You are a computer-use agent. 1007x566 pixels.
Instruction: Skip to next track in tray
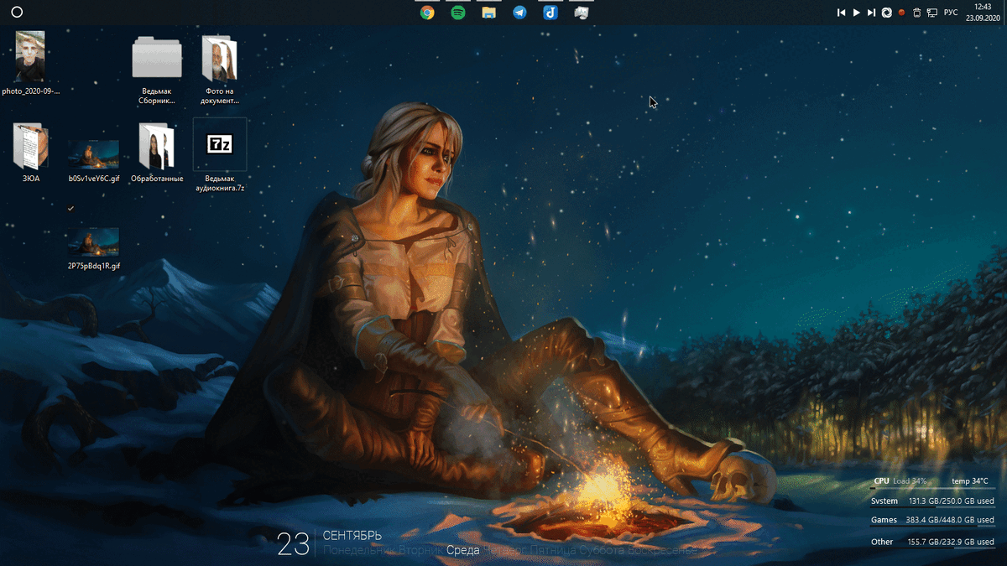click(871, 13)
